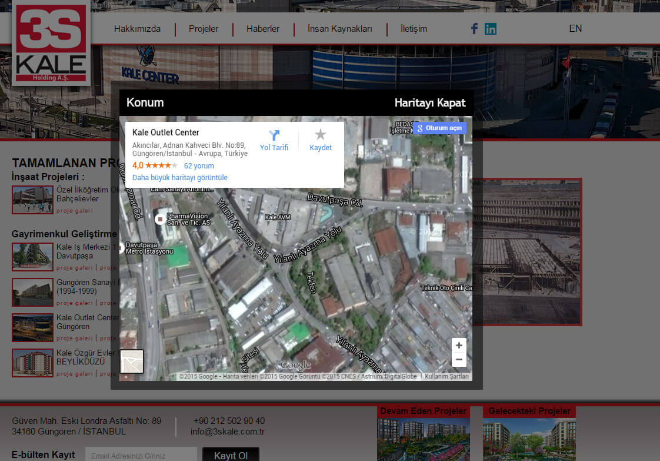The image size is (660, 461).
Task: Zoom out of the map
Action: point(459,360)
